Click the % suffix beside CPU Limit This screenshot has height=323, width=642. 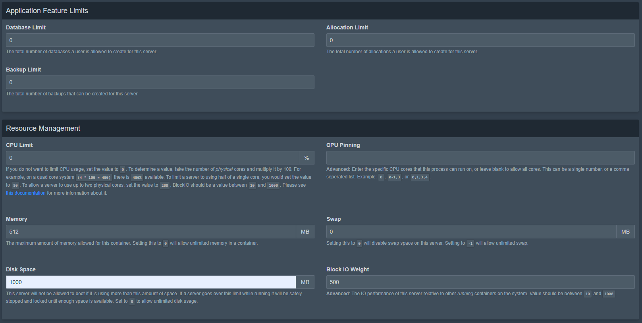click(x=307, y=158)
